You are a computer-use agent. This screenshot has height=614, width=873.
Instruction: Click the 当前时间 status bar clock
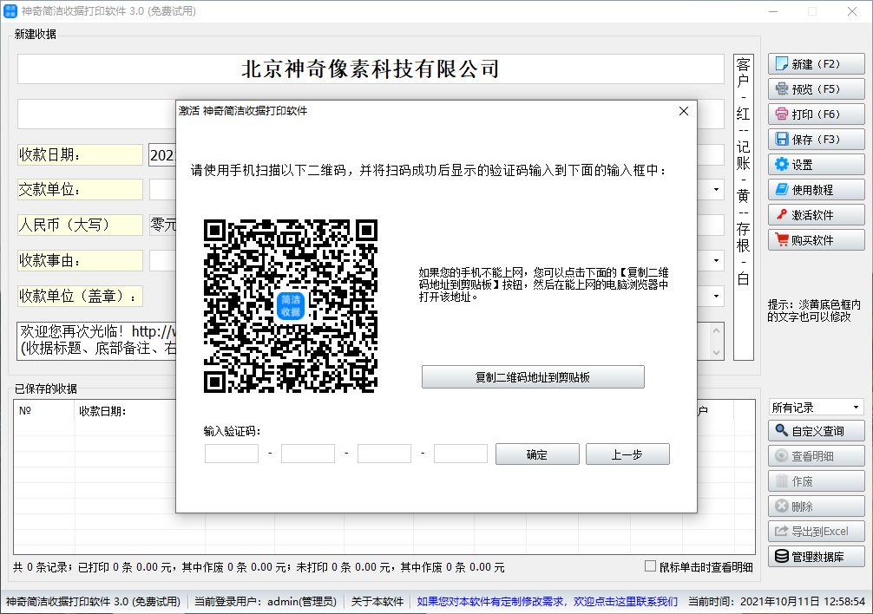(x=776, y=601)
